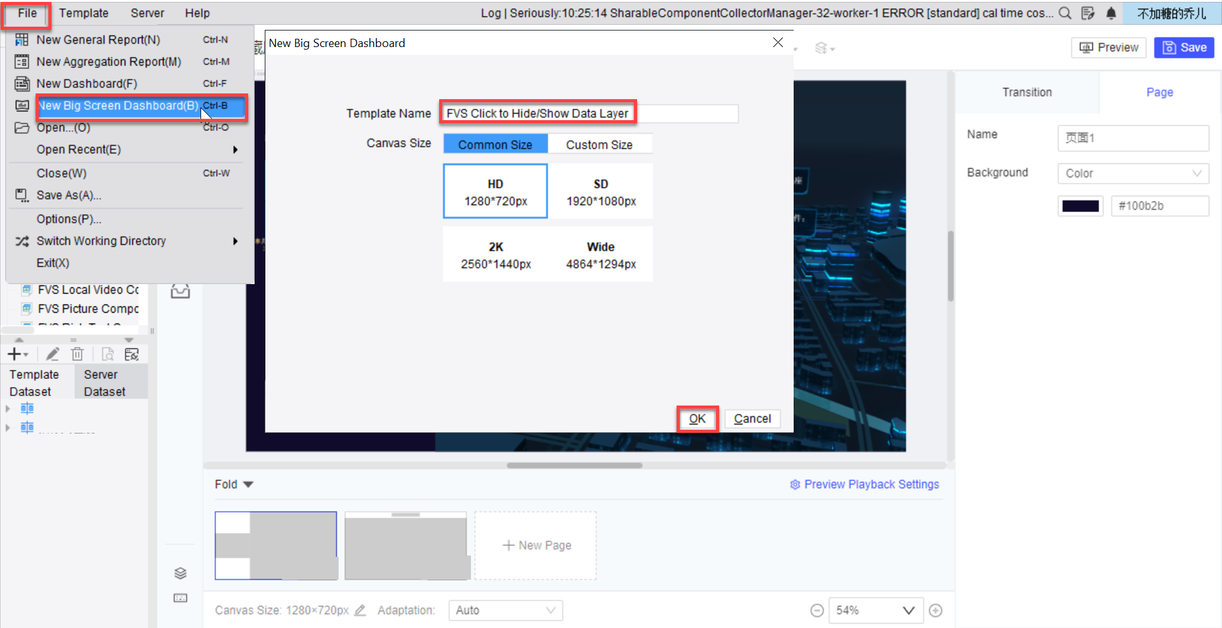The image size is (1222, 628).
Task: Click the #100b2b background color swatch
Action: coord(1080,205)
